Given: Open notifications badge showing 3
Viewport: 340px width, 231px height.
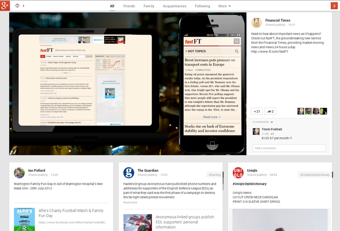Looking at the screenshot, I should pos(334,6).
